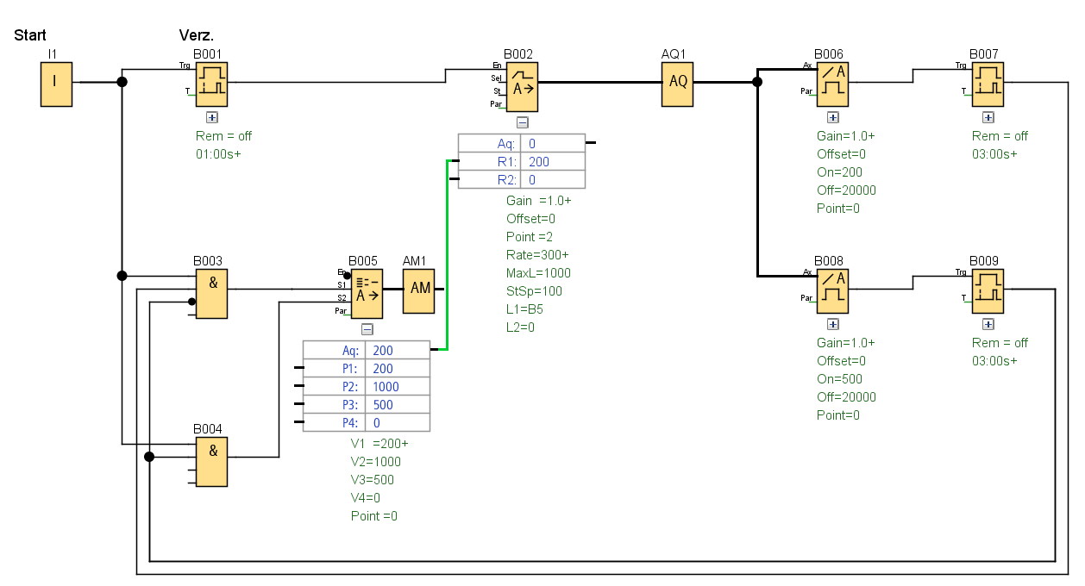Select the B006 analog threshold trigger block
Image resolution: width=1085 pixels, height=586 pixels.
point(832,84)
